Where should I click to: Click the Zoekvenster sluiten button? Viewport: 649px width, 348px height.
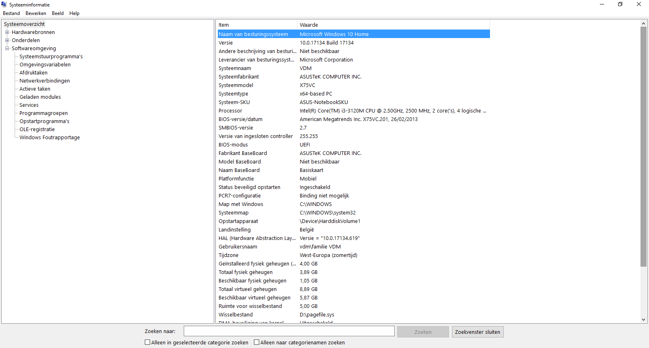[477, 332]
